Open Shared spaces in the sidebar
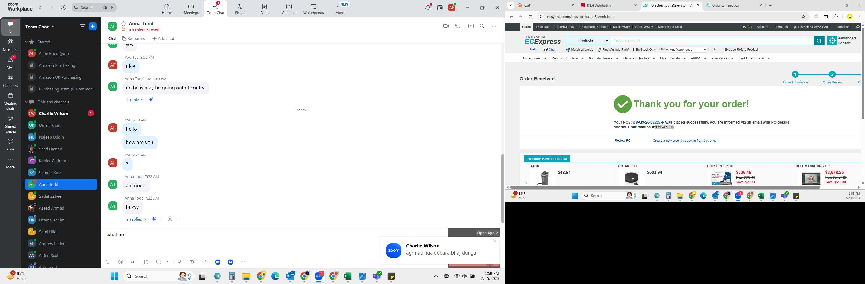The height and width of the screenshot is (284, 865). pos(11,124)
